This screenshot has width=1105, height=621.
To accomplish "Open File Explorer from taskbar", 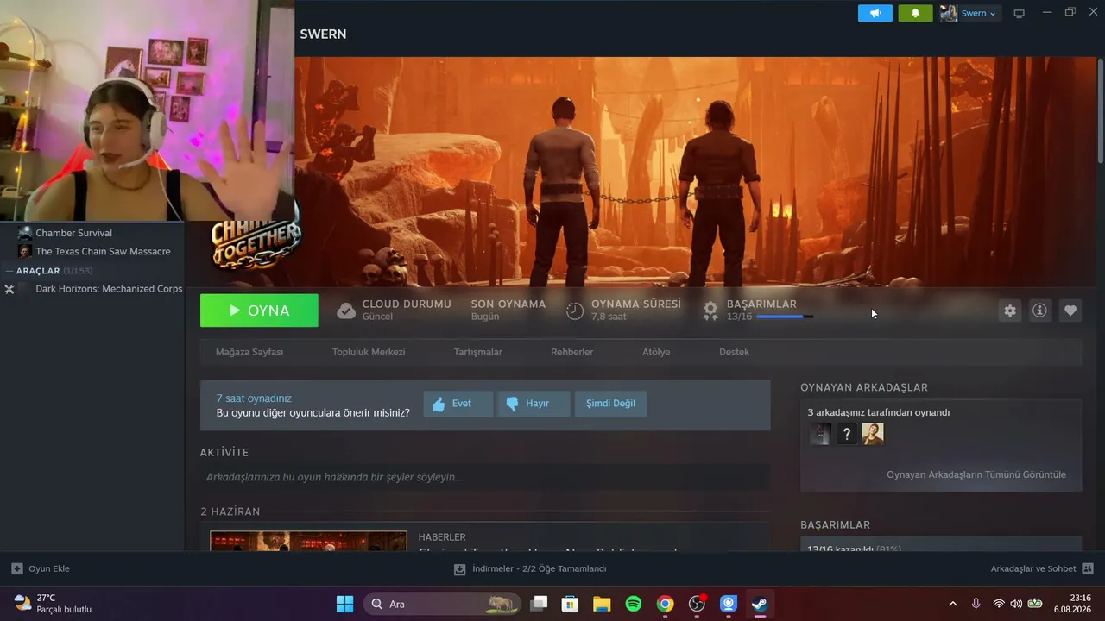I will tap(602, 604).
